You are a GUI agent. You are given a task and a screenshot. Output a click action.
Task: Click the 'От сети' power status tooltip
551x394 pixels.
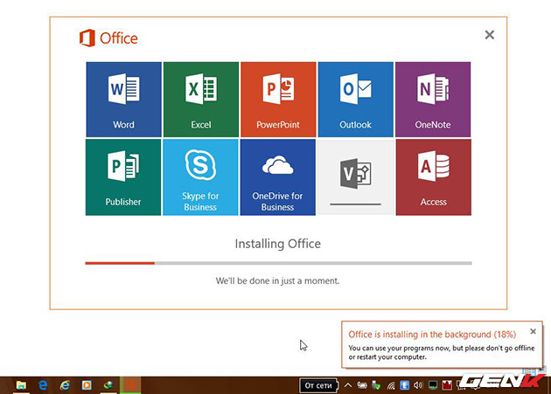pos(318,385)
